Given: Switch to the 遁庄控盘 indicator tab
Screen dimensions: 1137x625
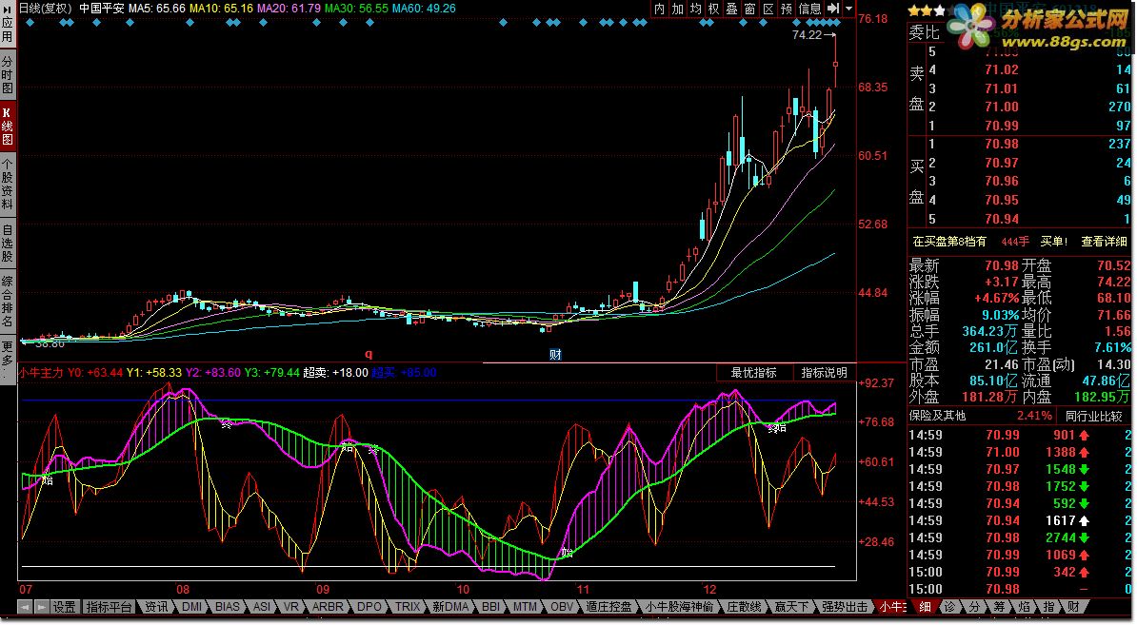Looking at the screenshot, I should [x=608, y=607].
